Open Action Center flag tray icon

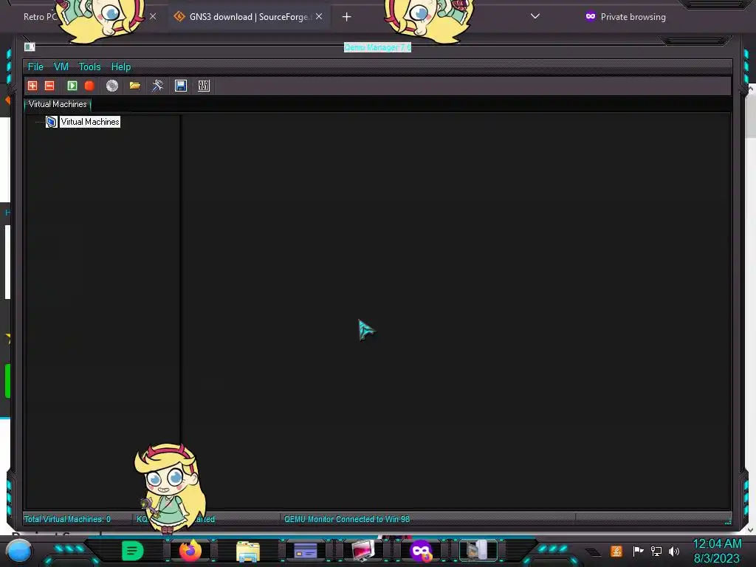[x=638, y=551]
